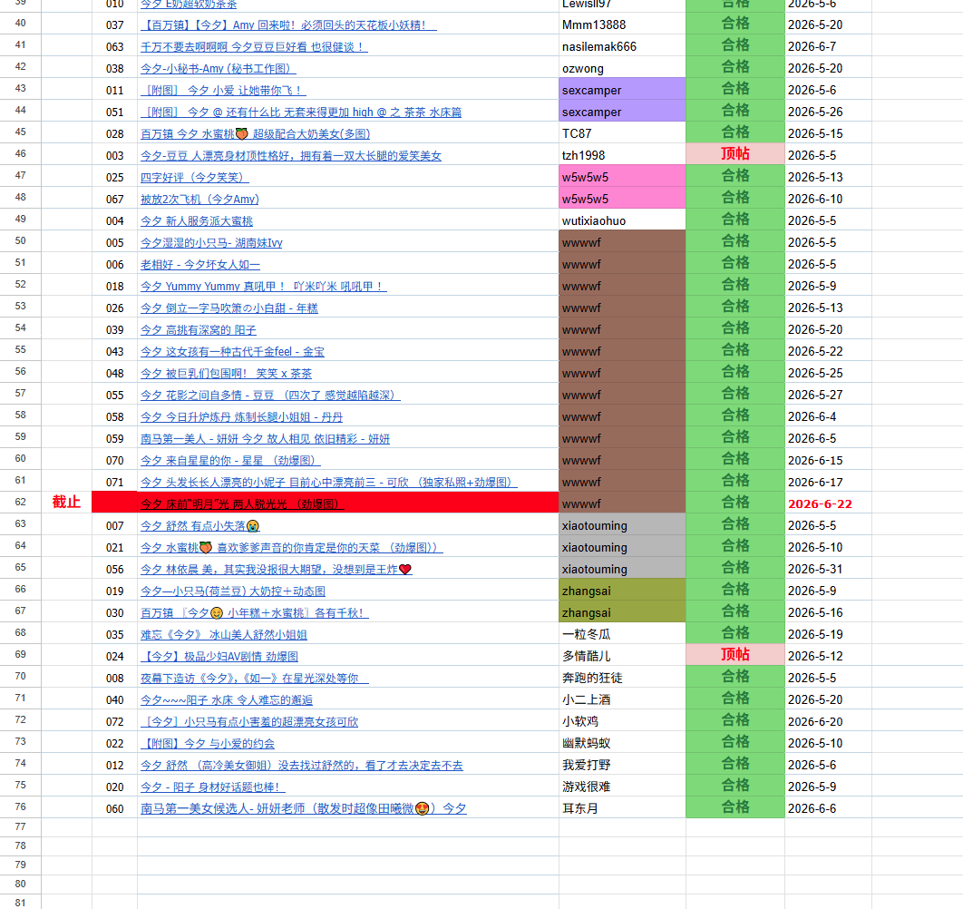This screenshot has height=909, width=963.
Task: Select the username cell 小二上酒
Action: 622,700
